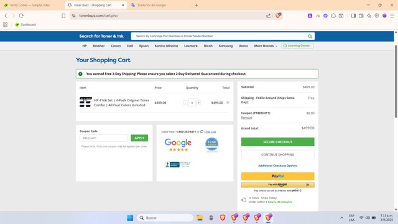Close the Toner Buzz Shopping Cart tab
Image resolution: width=398 pixels, height=224 pixels.
(123, 5)
